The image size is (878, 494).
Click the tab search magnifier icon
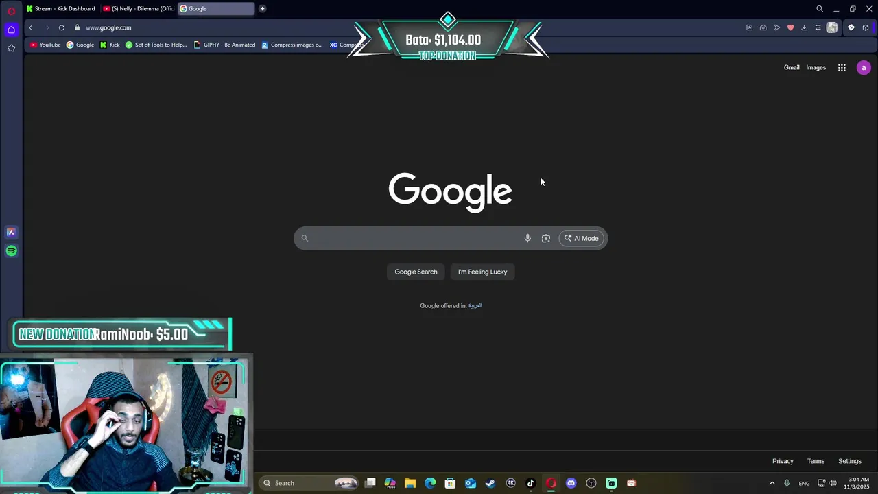[820, 9]
